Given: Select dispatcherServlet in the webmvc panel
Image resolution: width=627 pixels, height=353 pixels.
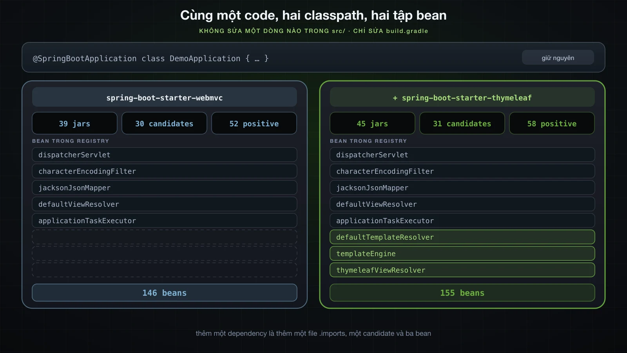Looking at the screenshot, I should [x=165, y=155].
